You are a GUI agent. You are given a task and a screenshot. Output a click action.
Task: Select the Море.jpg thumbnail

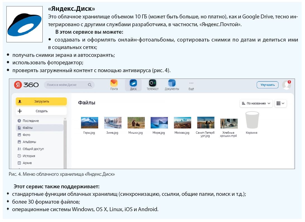coord(159,123)
